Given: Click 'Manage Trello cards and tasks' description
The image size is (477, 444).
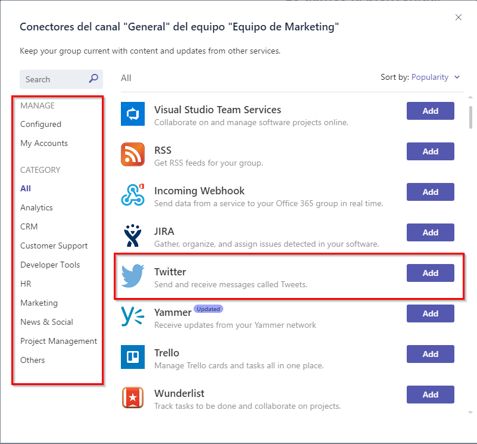Looking at the screenshot, I should tap(239, 365).
